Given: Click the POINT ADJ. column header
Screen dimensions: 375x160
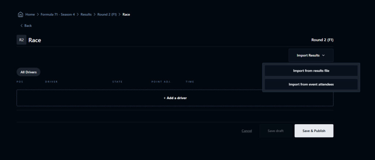Looking at the screenshot, I should click(x=161, y=82).
